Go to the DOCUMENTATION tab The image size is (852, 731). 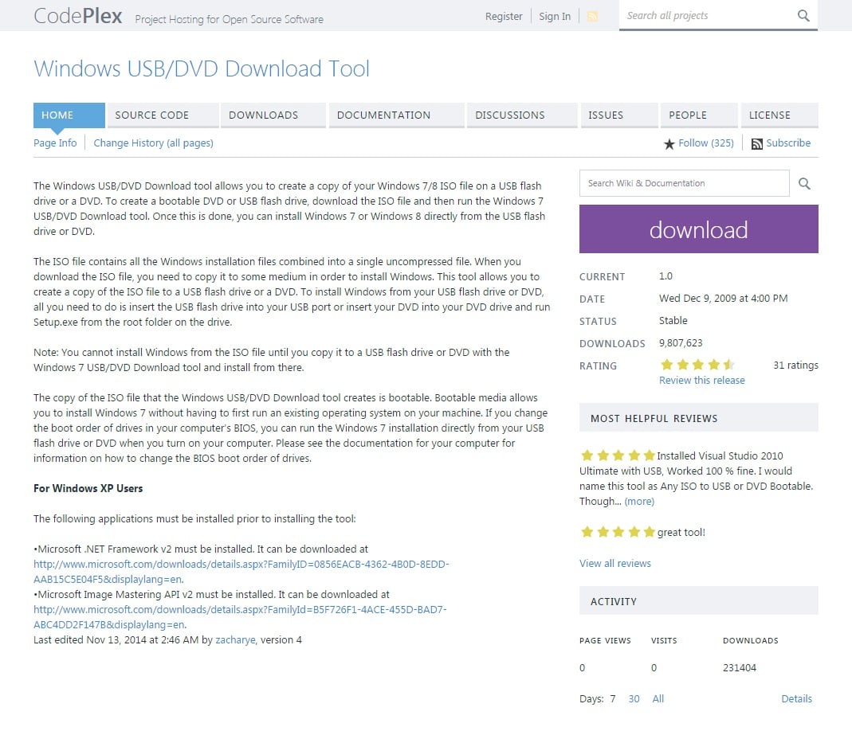[397, 115]
